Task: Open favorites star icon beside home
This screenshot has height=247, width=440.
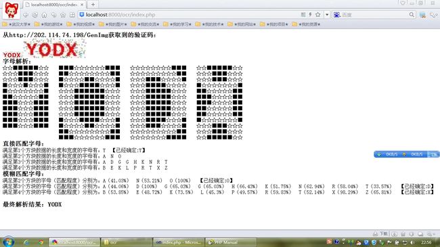Action: 63,15
